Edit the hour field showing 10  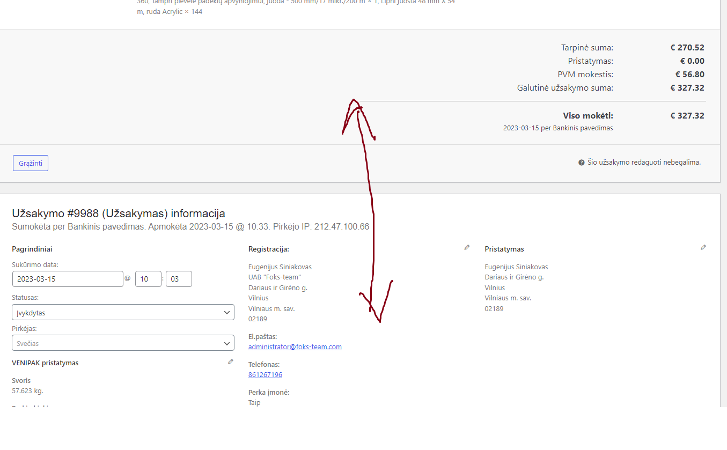[x=148, y=279]
